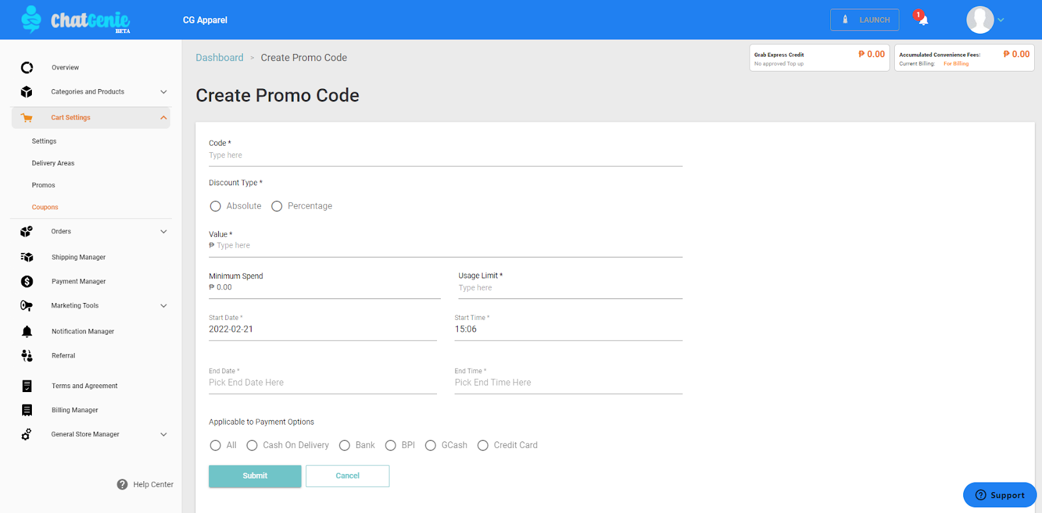1042x513 pixels.
Task: Click the Grab Express Credit box
Action: 819,58
